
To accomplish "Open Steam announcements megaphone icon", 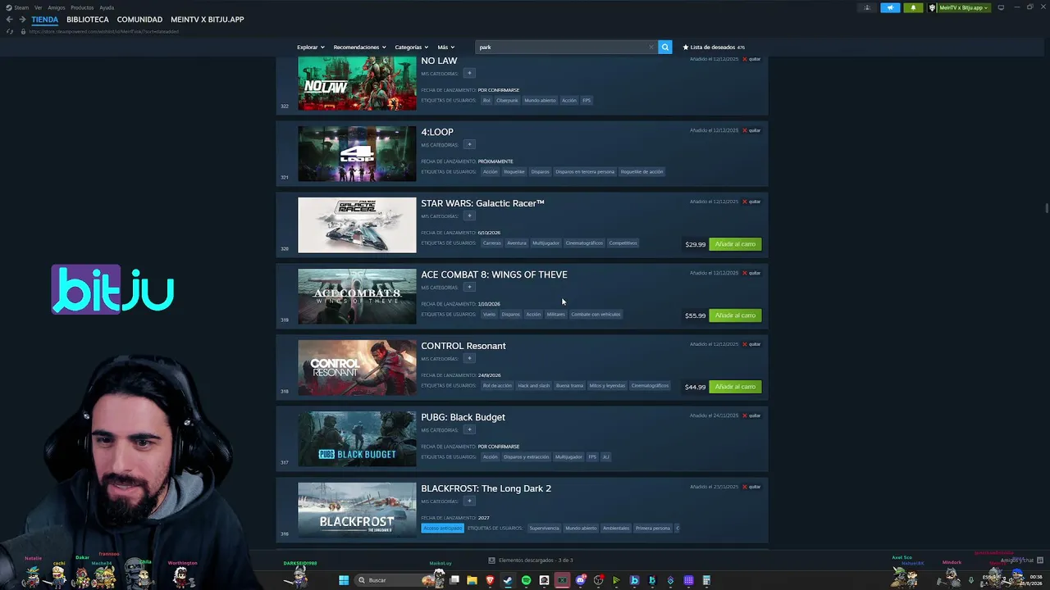I will (890, 7).
